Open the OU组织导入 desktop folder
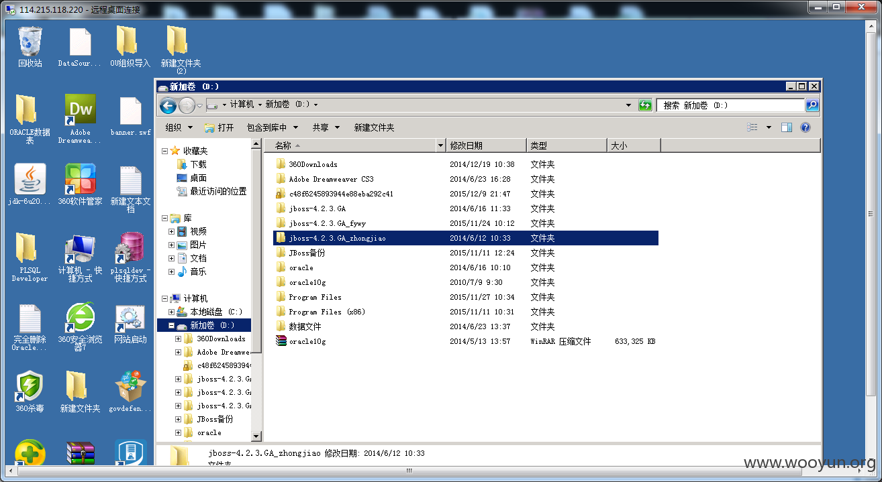The width and height of the screenshot is (882, 482). (130, 46)
